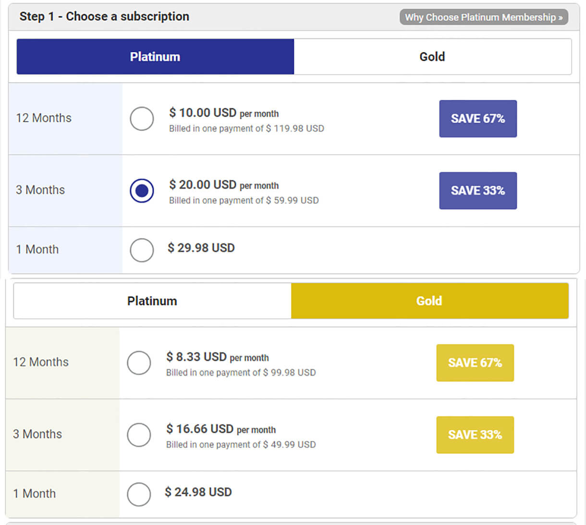Image resolution: width=586 pixels, height=525 pixels.
Task: Click the $ 8.33 USD per month price
Action: pos(217,357)
